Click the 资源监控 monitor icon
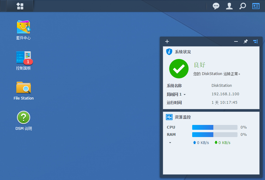Image resolution: width=265 pixels, height=180 pixels. (169, 117)
